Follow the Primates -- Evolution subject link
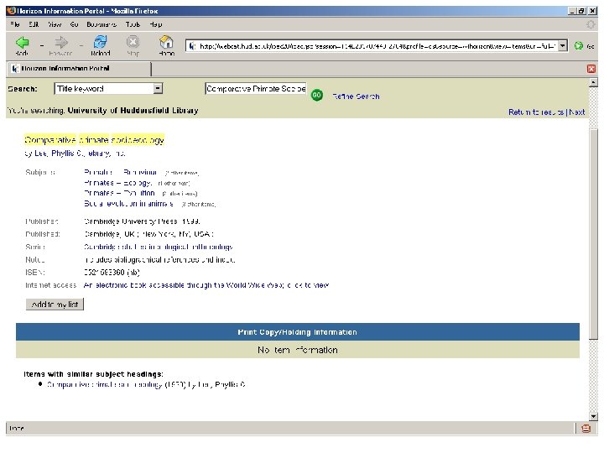Screen dimensions: 604x453 click(119, 193)
